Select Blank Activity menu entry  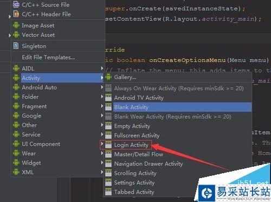(x=178, y=107)
